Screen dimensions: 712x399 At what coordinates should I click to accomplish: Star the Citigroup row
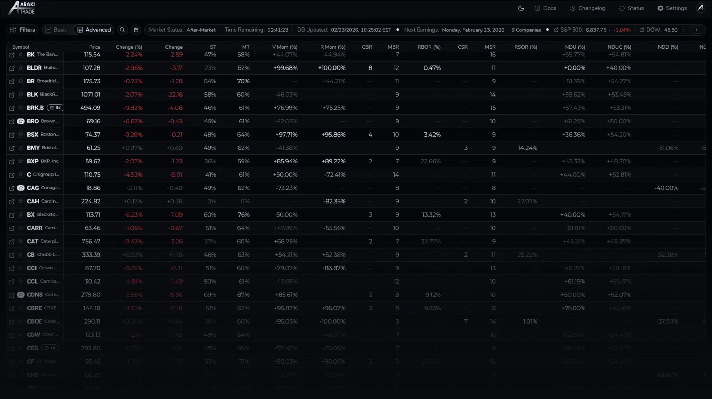pyautogui.click(x=21, y=174)
